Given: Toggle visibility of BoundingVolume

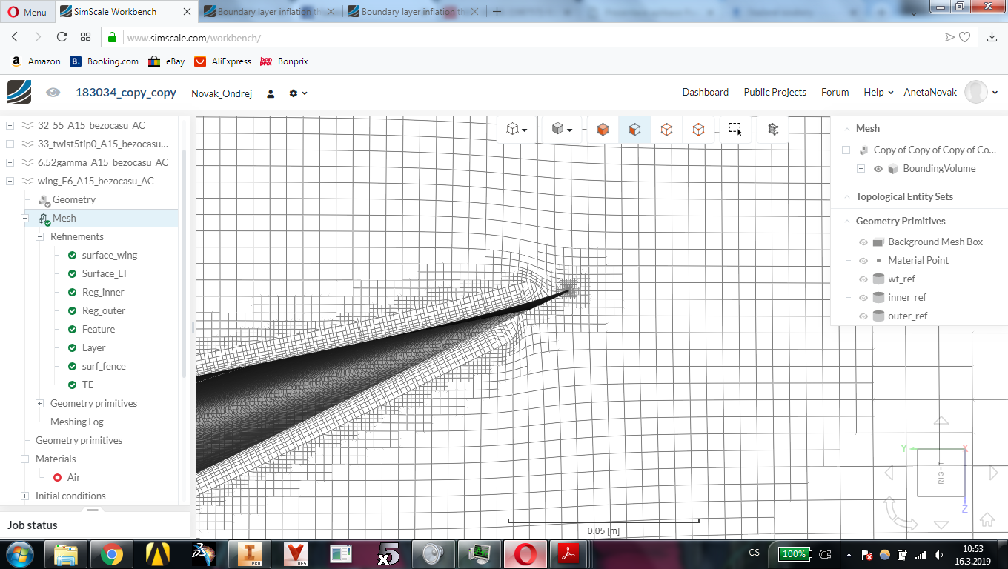Looking at the screenshot, I should [878, 169].
